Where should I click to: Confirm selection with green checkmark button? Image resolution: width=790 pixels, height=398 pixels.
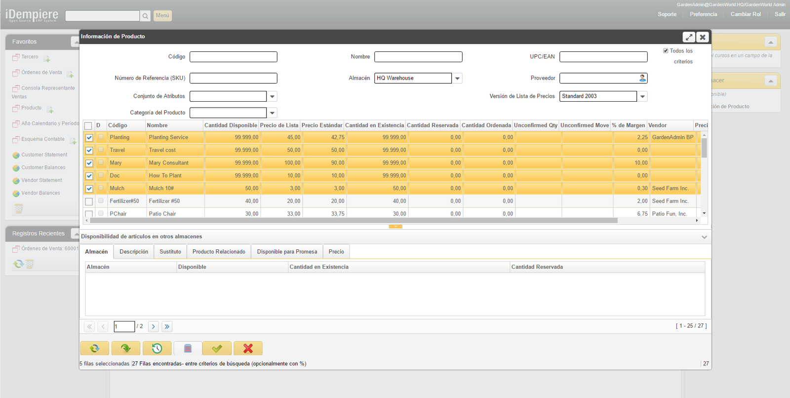pyautogui.click(x=217, y=349)
